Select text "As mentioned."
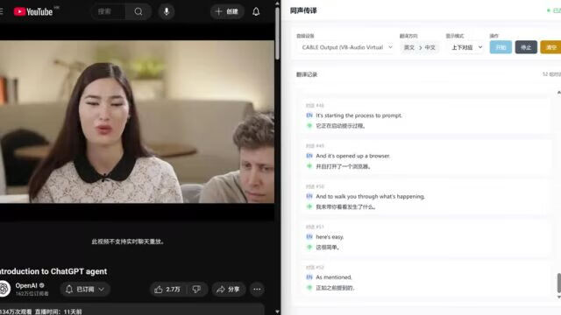The image size is (561, 315). tap(334, 277)
